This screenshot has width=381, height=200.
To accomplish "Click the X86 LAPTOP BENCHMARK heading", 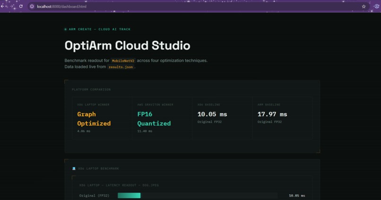I will [98, 169].
